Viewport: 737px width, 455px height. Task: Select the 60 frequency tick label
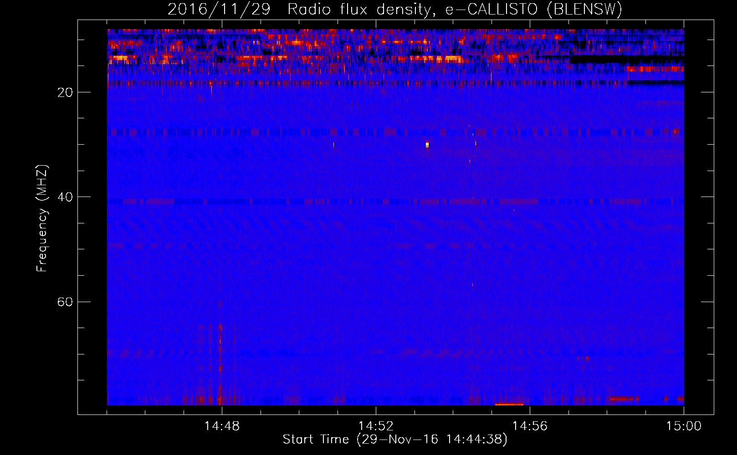click(x=64, y=302)
